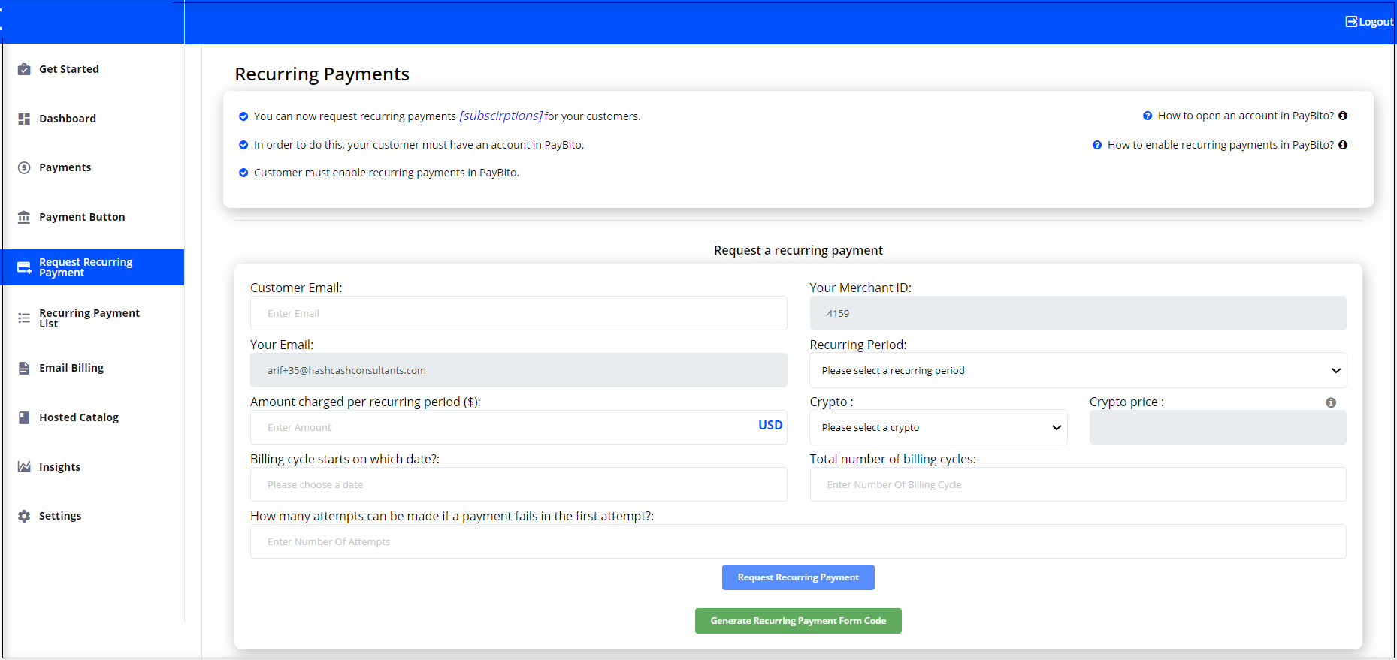Screen dimensions: 1397x660
Task: Click the Get Started sidebar icon
Action: [24, 69]
